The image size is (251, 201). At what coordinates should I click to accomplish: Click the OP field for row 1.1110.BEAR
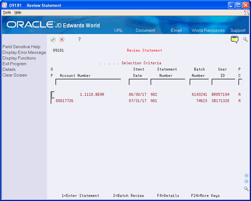[53, 95]
